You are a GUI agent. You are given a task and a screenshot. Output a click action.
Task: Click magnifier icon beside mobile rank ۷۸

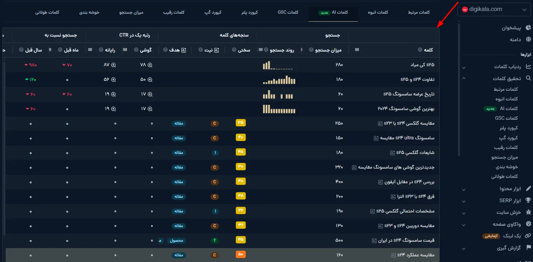tap(150, 65)
